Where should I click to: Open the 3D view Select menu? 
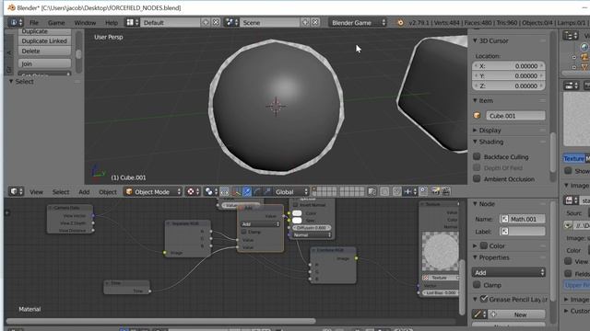pyautogui.click(x=61, y=192)
